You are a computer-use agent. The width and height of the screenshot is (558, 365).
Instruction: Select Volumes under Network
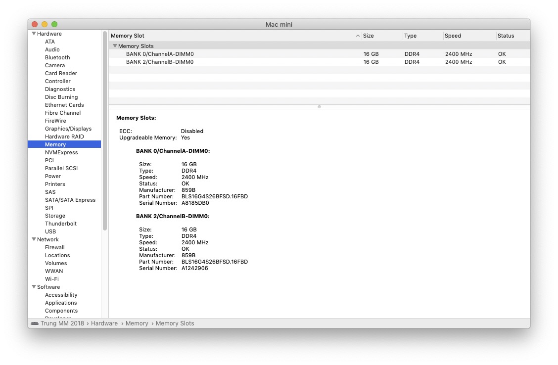(x=56, y=263)
